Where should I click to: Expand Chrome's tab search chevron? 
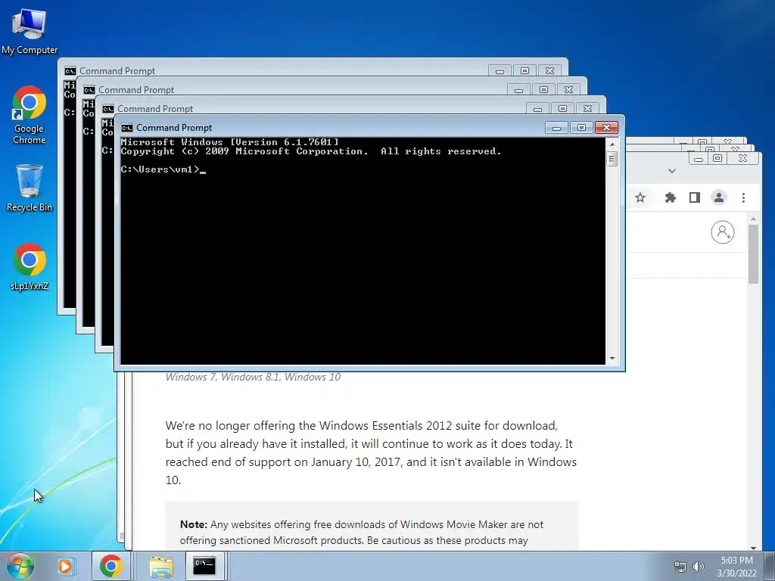[672, 171]
